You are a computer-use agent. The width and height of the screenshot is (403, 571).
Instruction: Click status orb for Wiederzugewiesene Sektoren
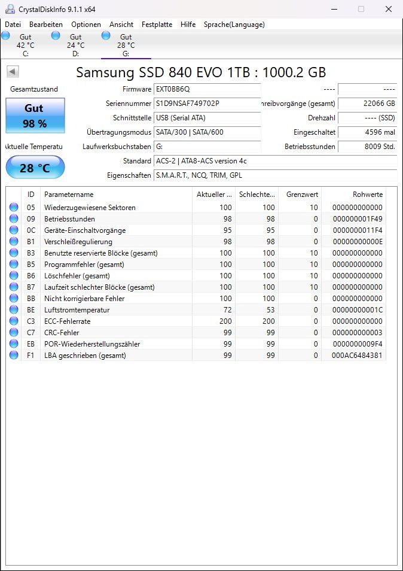pos(14,208)
